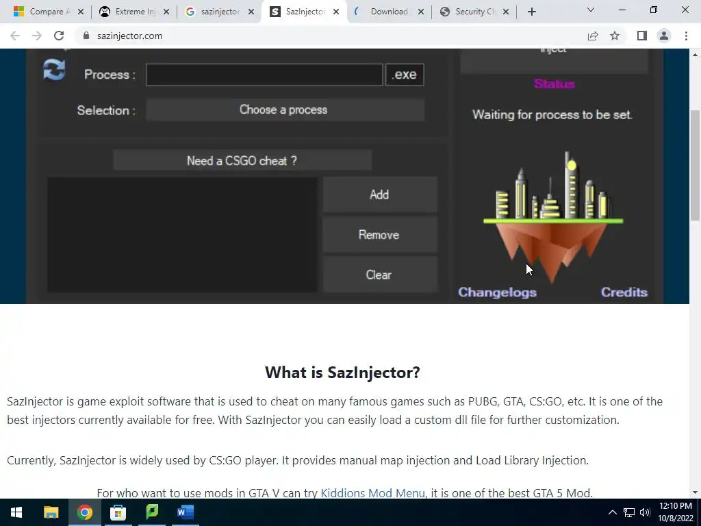701x526 pixels.
Task: Close the Extreme Injector tab
Action: pyautogui.click(x=166, y=12)
